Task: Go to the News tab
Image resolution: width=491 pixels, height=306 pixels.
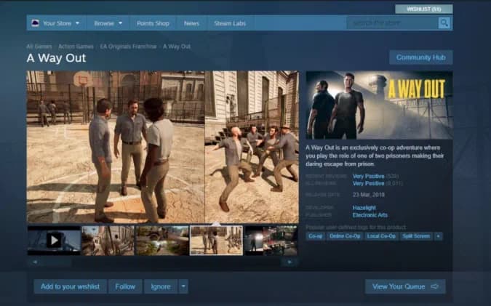Action: pyautogui.click(x=191, y=23)
